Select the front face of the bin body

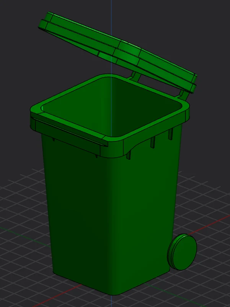click(x=76, y=211)
